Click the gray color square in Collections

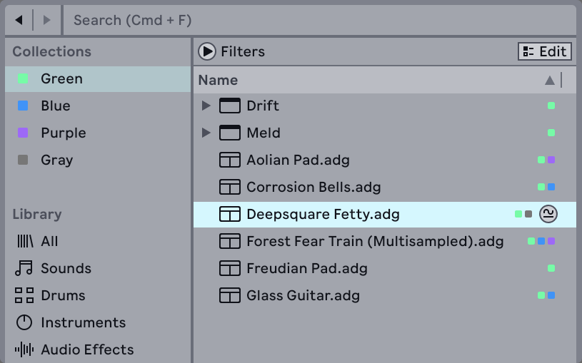pos(23,160)
